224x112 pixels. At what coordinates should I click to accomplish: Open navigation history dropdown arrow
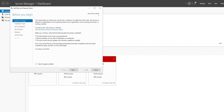point(10,3)
